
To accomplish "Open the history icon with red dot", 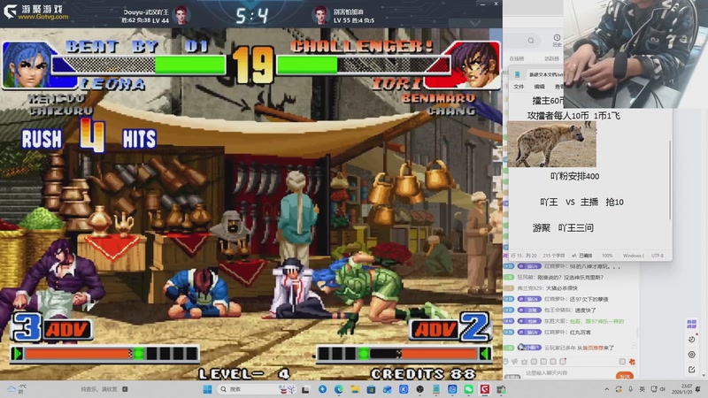I will click(x=692, y=339).
